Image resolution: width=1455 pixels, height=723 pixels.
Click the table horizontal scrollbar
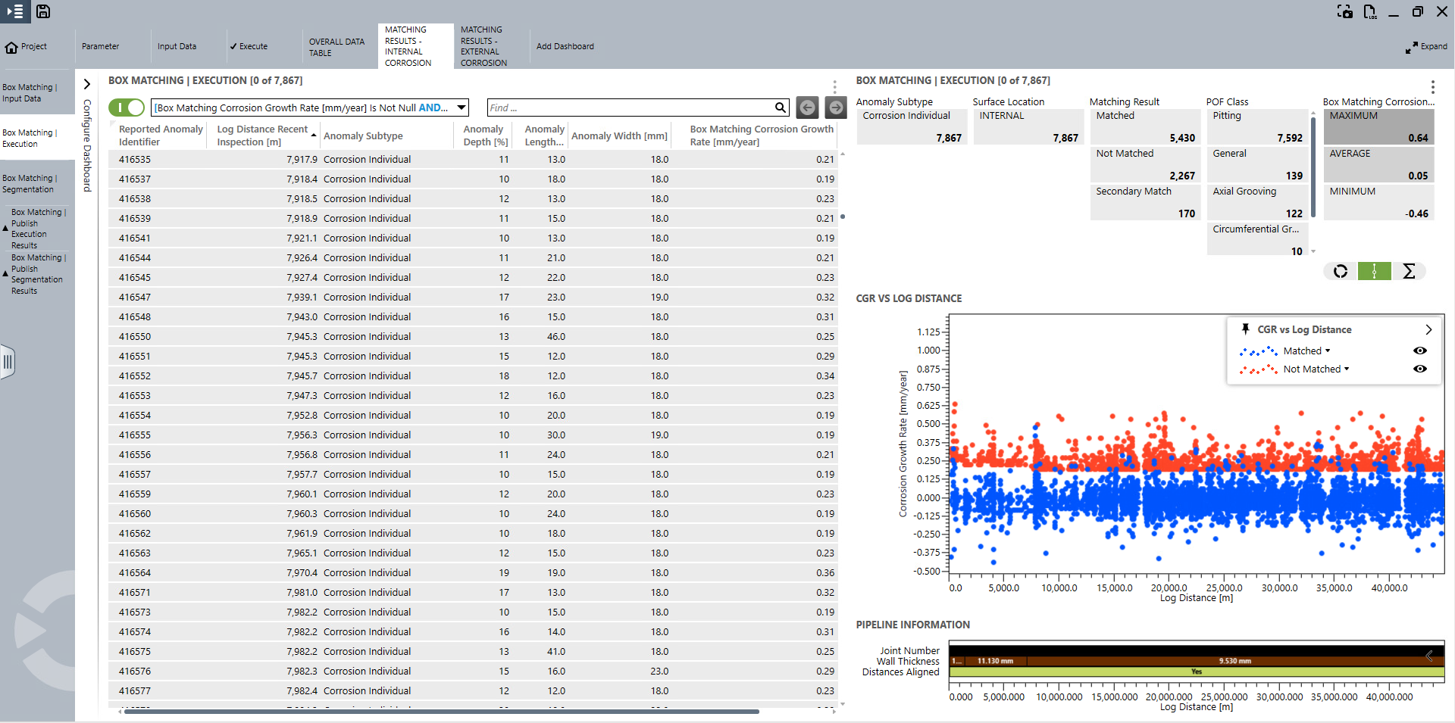441,712
